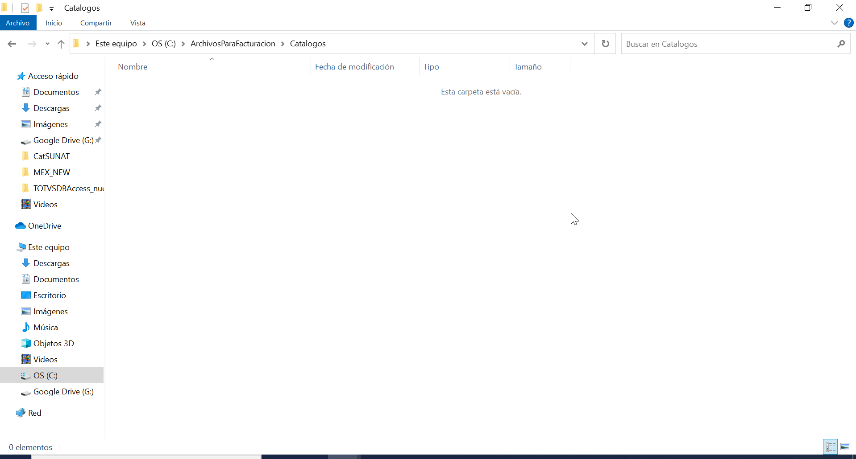Close the Catalogos Explorer window
The height and width of the screenshot is (459, 856).
coord(839,8)
